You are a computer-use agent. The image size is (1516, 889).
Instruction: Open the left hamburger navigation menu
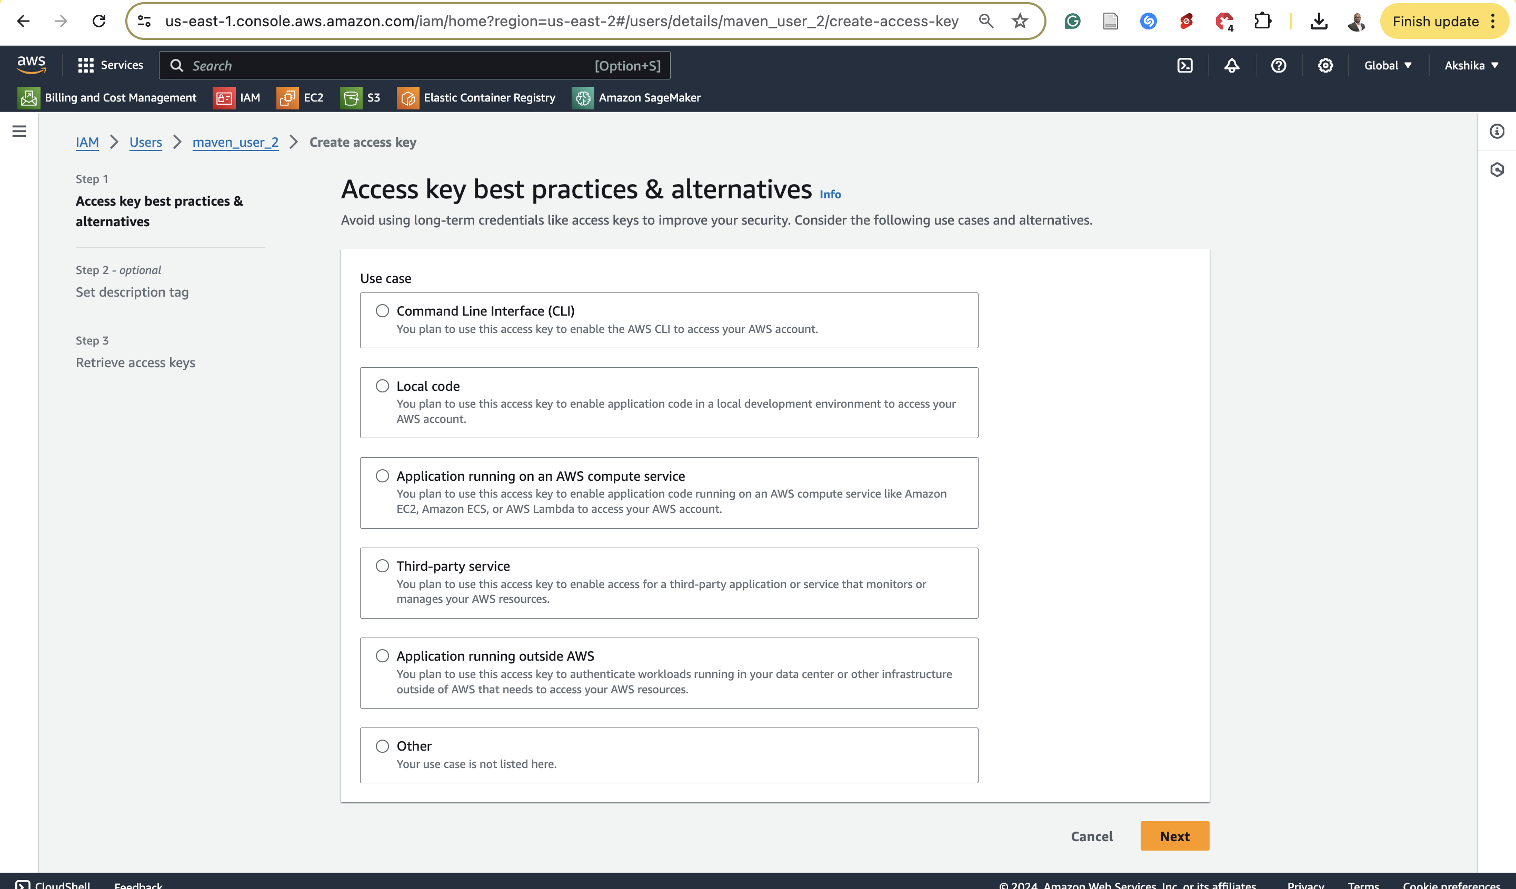click(19, 131)
